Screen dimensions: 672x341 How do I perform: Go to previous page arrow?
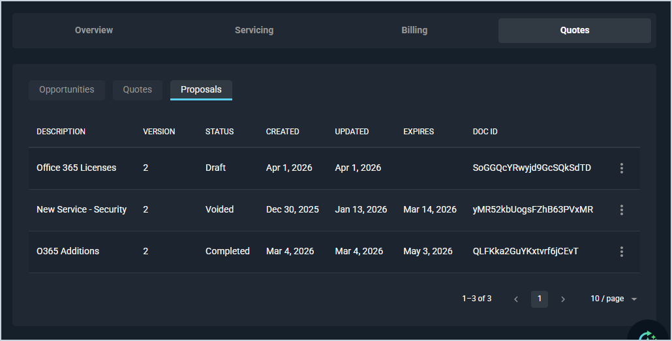click(x=516, y=299)
